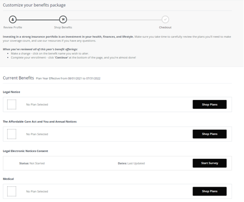Click the Status: Not Started text
The image size is (244, 202).
tap(32, 163)
